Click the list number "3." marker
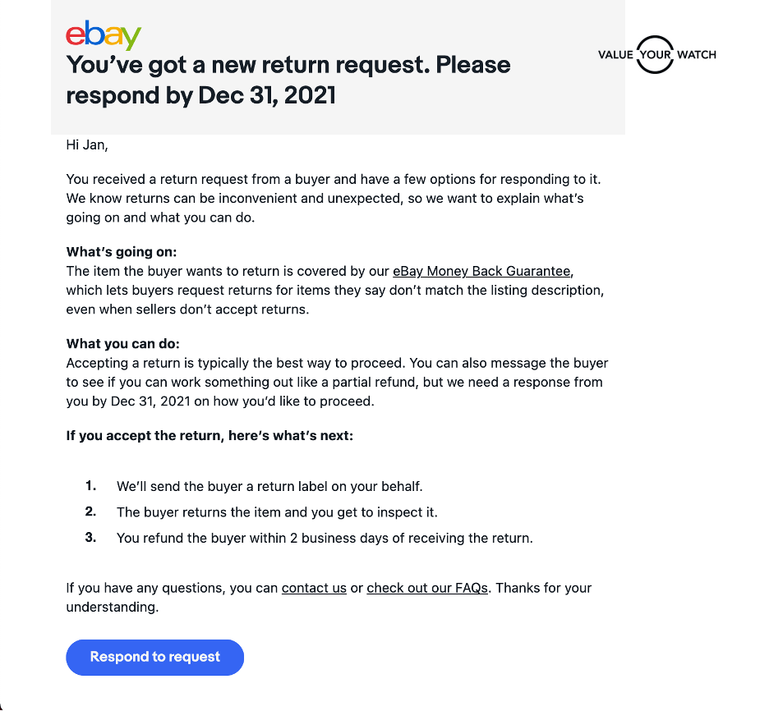Image resolution: width=769 pixels, height=711 pixels. [90, 538]
